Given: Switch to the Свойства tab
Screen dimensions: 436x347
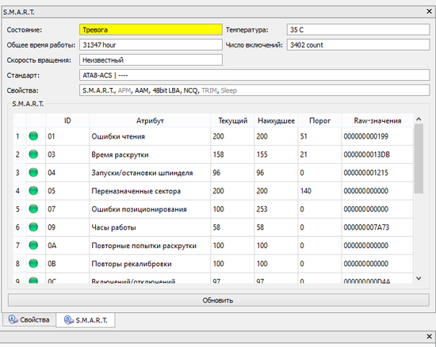Looking at the screenshot, I should point(29,319).
